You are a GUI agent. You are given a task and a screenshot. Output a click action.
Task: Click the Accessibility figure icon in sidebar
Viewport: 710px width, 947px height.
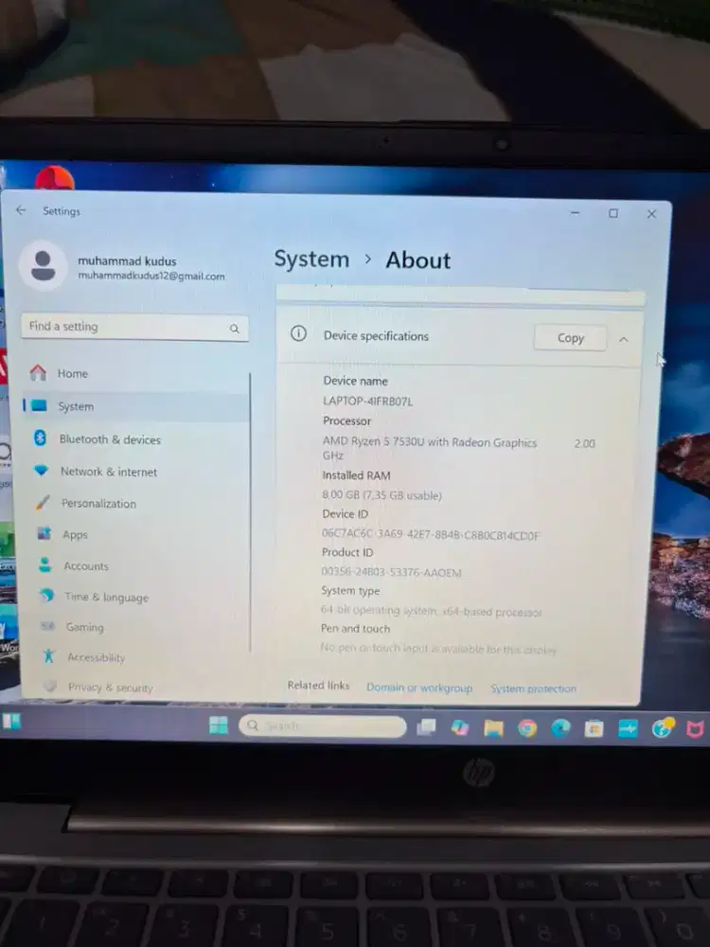[49, 656]
